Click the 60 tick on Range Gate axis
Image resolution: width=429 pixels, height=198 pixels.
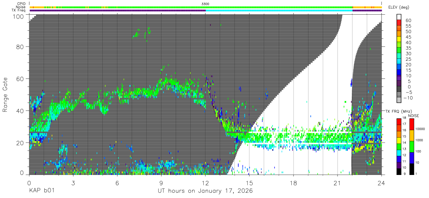pyautogui.click(x=21, y=79)
